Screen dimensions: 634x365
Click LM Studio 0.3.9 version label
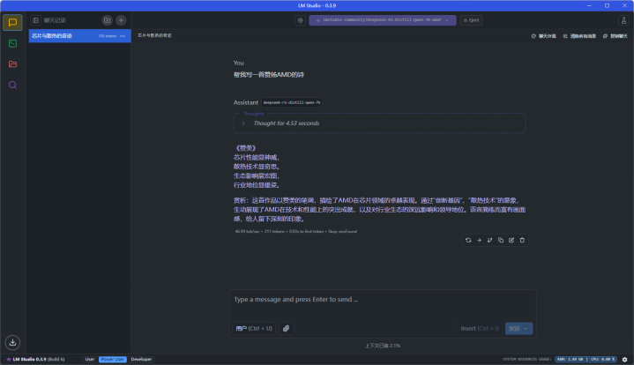coord(35,359)
